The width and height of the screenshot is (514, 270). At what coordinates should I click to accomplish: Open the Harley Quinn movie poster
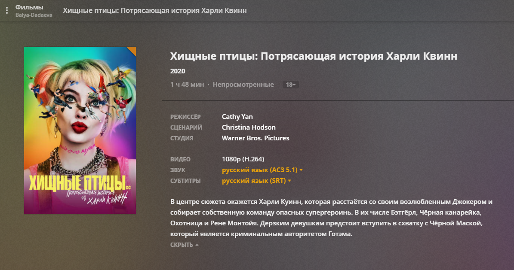click(x=80, y=130)
